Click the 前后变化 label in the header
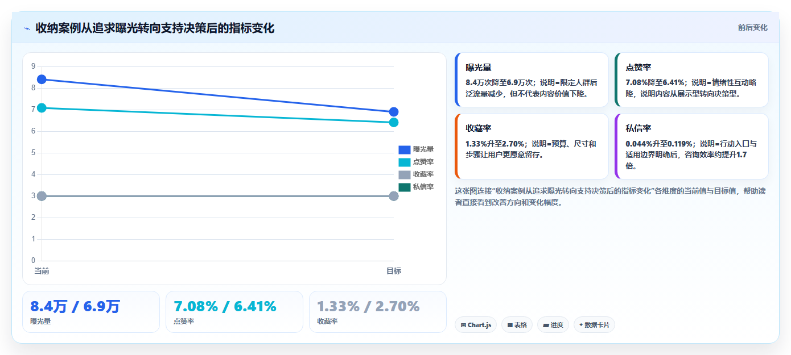The width and height of the screenshot is (791, 355). tap(753, 27)
